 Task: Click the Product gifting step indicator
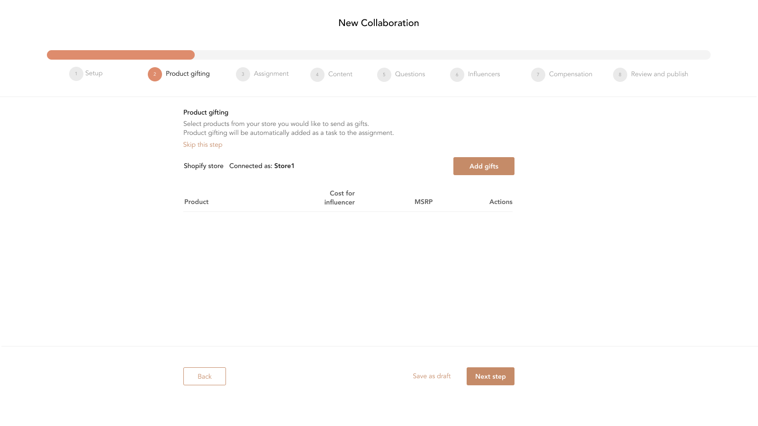(x=154, y=74)
